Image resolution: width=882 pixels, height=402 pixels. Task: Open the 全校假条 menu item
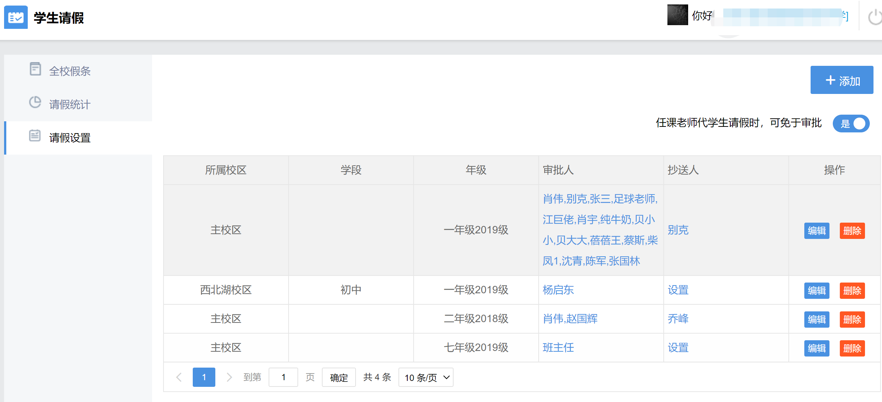70,71
